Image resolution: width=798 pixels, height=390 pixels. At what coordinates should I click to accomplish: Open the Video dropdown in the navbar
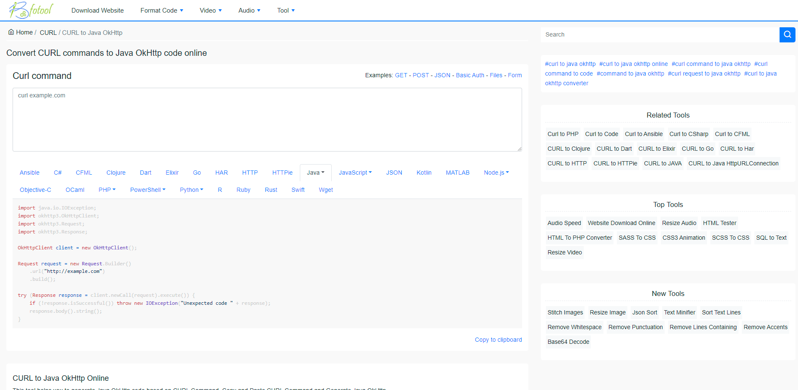pos(211,10)
